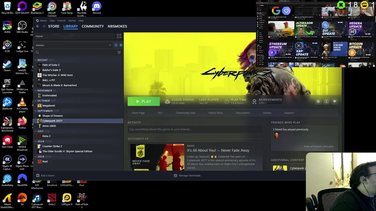
Task: Open NordVPN desktop shortcut
Action: pos(22,181)
